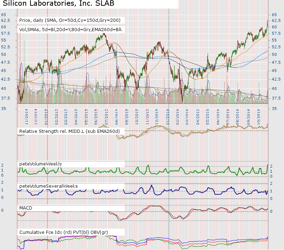Click the 02/2015 date axis label
This screenshot has width=284, height=250.
point(56,117)
